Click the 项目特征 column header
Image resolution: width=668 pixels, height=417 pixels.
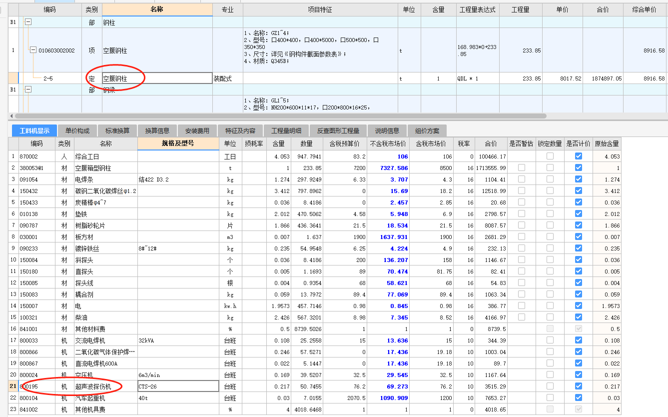tap(320, 9)
